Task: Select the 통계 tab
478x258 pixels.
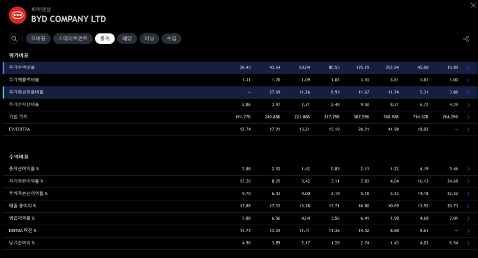Action: pos(105,38)
